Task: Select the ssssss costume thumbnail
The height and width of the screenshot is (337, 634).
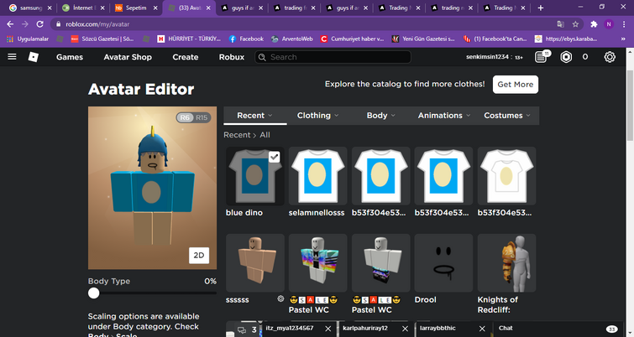Action: 255,262
